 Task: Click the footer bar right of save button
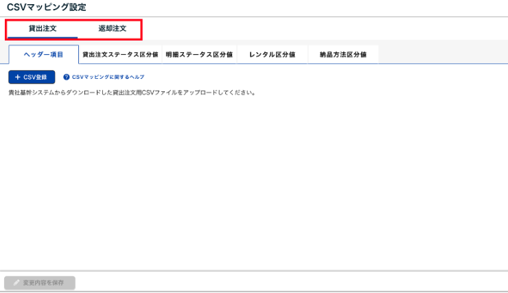pos(288,283)
